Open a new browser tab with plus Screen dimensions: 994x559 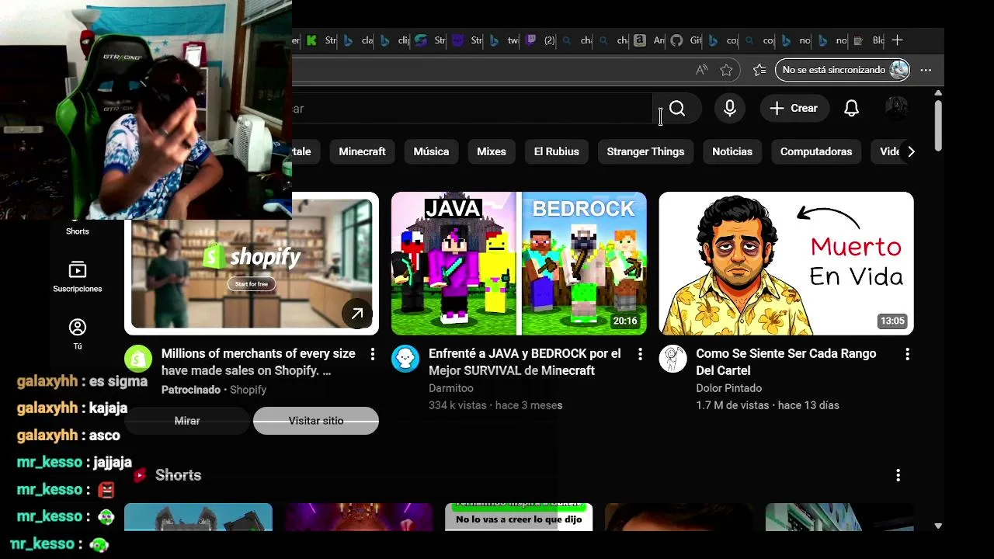[898, 40]
